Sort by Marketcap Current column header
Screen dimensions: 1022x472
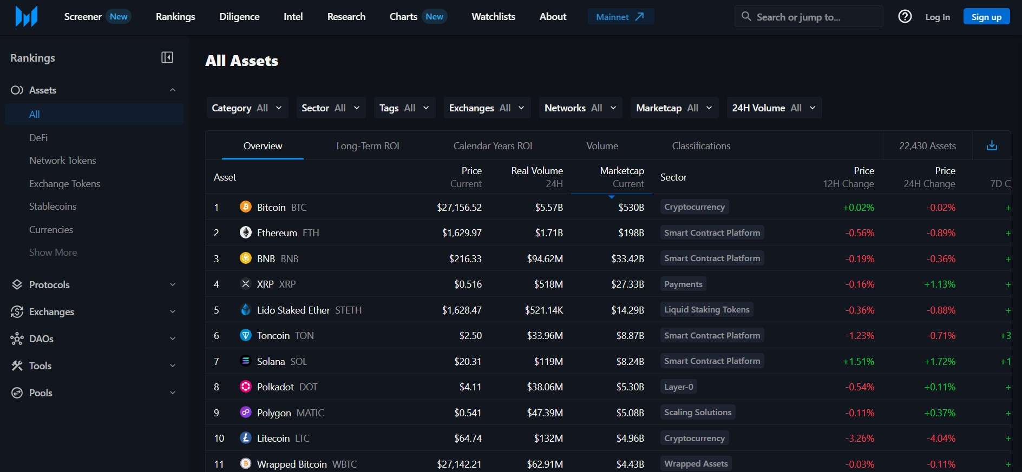click(x=622, y=177)
